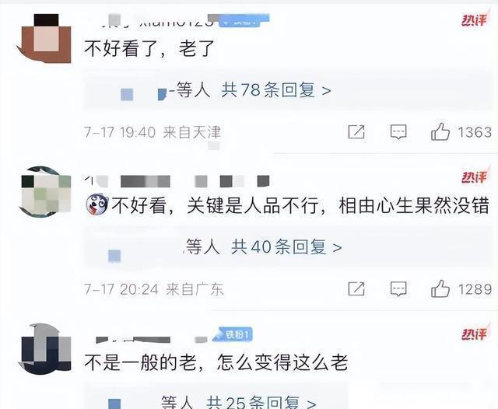Screen dimensions: 498x409
Task: Like the comment from 天津
Action: coord(440,131)
